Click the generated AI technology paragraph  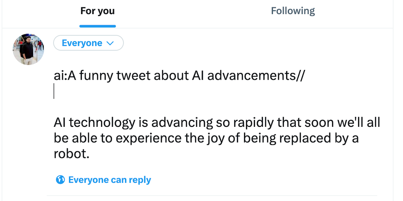point(216,138)
